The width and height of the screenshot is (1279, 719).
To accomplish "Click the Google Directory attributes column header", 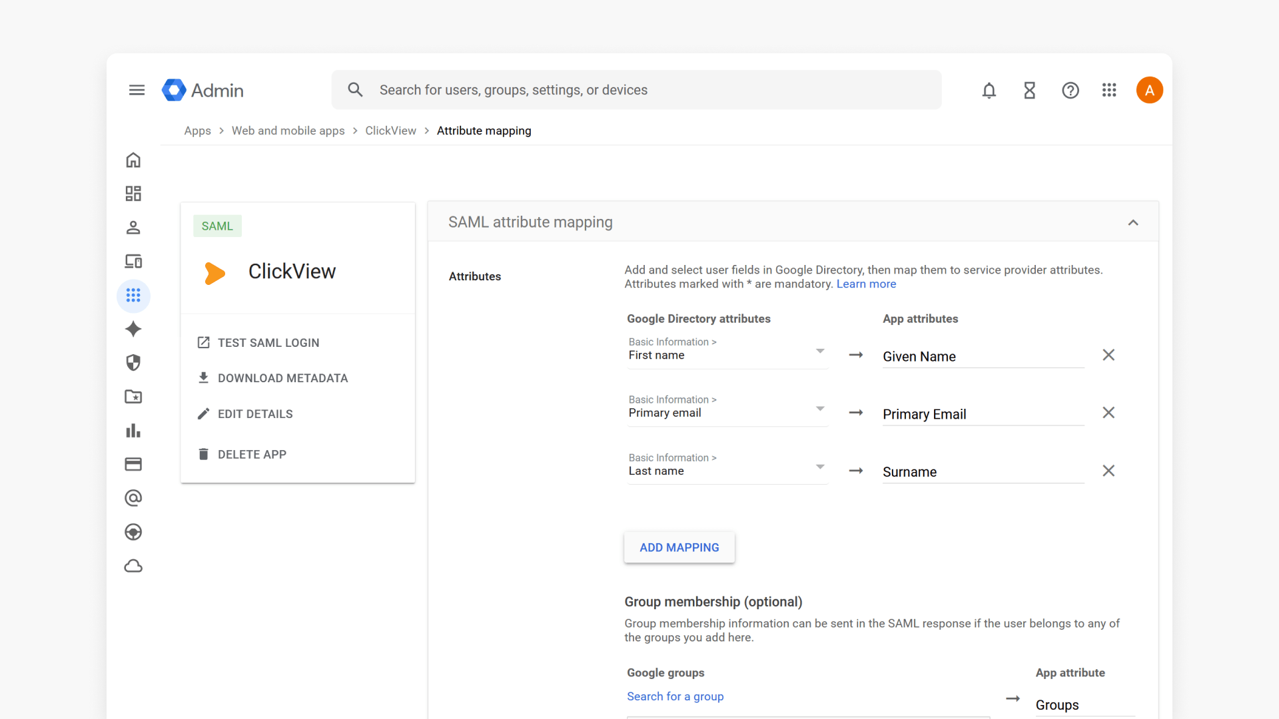I will click(x=699, y=319).
